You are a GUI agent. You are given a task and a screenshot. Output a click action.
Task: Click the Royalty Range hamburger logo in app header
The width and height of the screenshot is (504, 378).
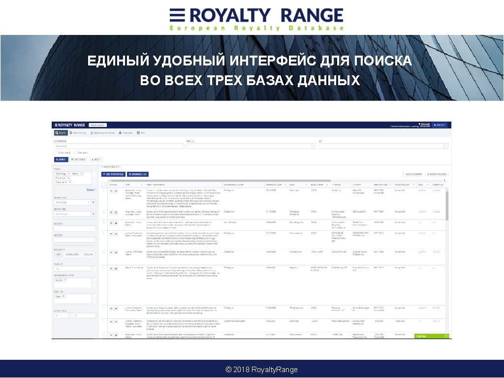click(x=70, y=125)
